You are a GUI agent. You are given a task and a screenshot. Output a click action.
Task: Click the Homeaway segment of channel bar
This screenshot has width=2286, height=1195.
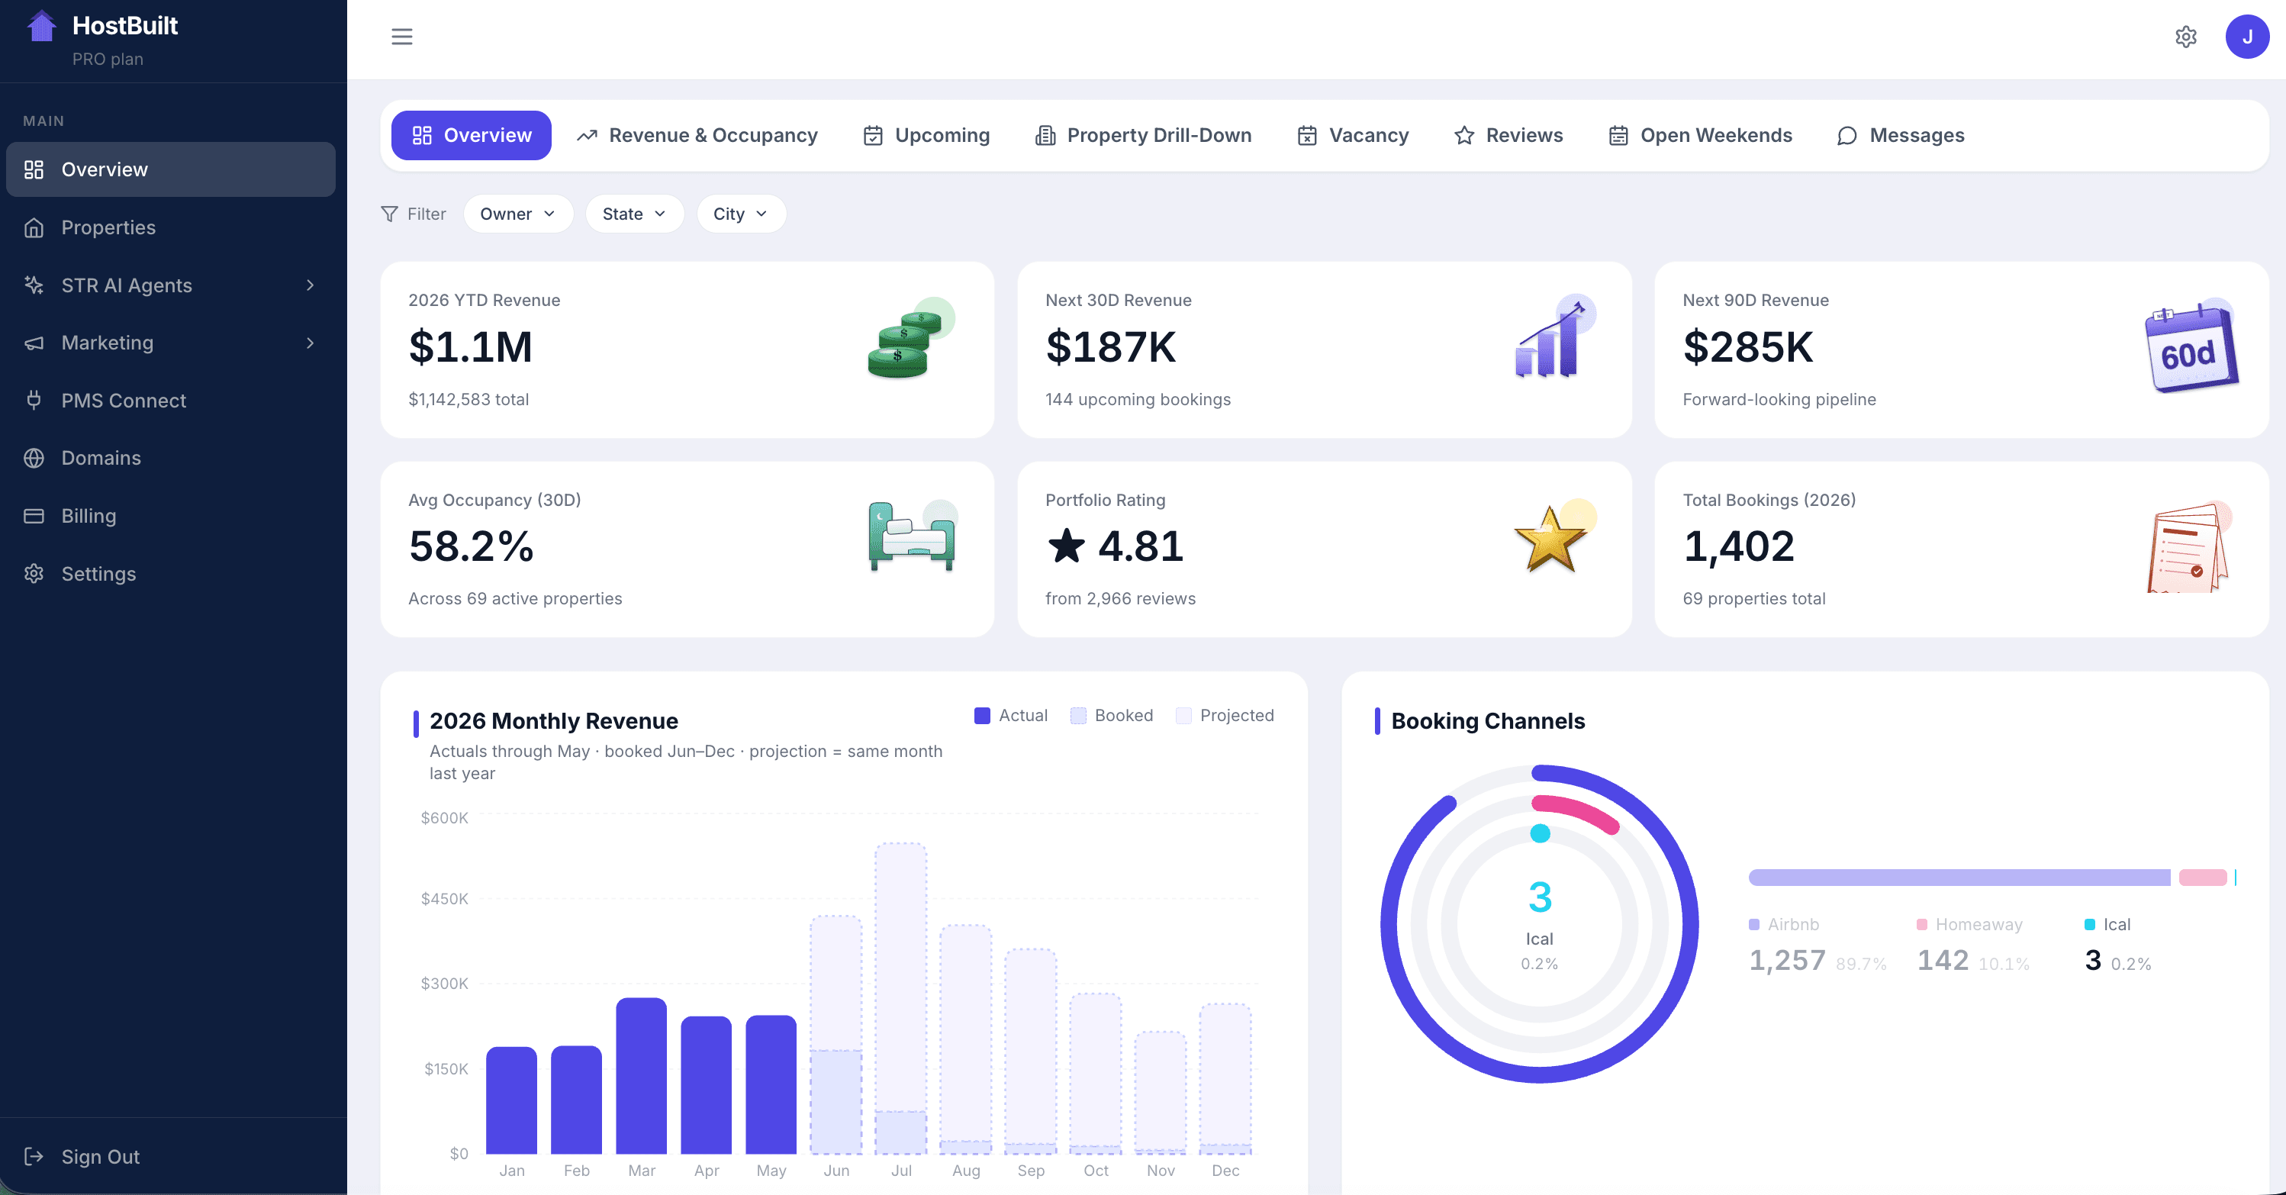[x=2203, y=877]
